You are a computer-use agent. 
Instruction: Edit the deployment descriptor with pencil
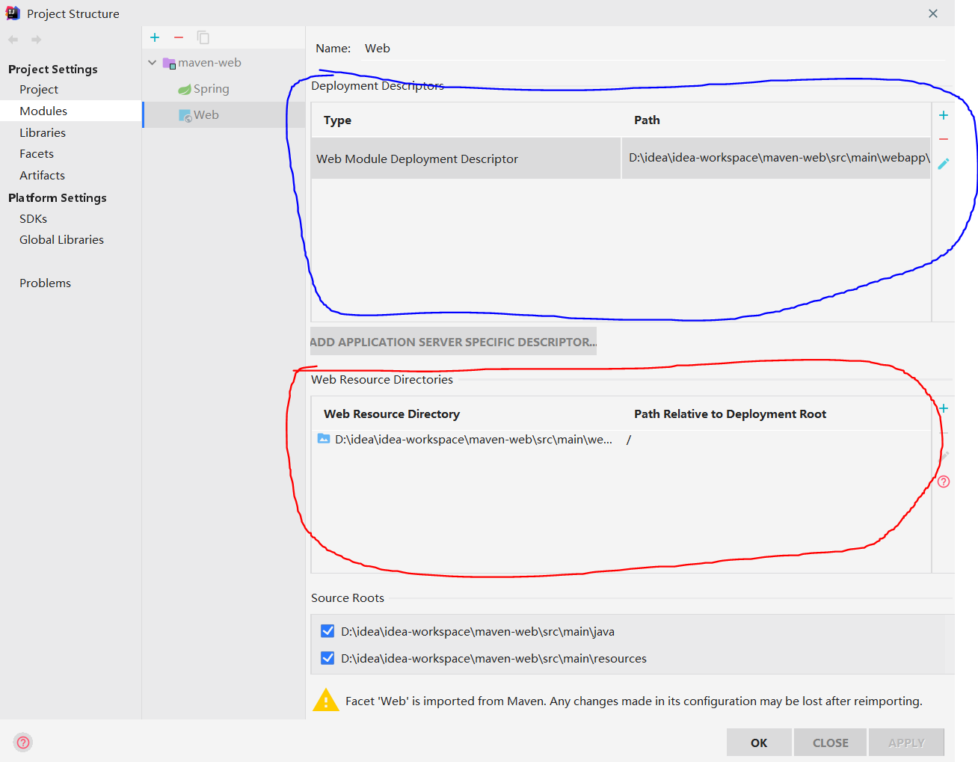tap(944, 164)
